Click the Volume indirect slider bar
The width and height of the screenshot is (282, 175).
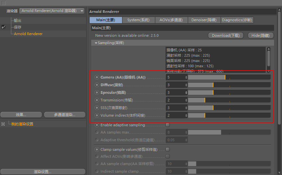[x=229, y=115]
